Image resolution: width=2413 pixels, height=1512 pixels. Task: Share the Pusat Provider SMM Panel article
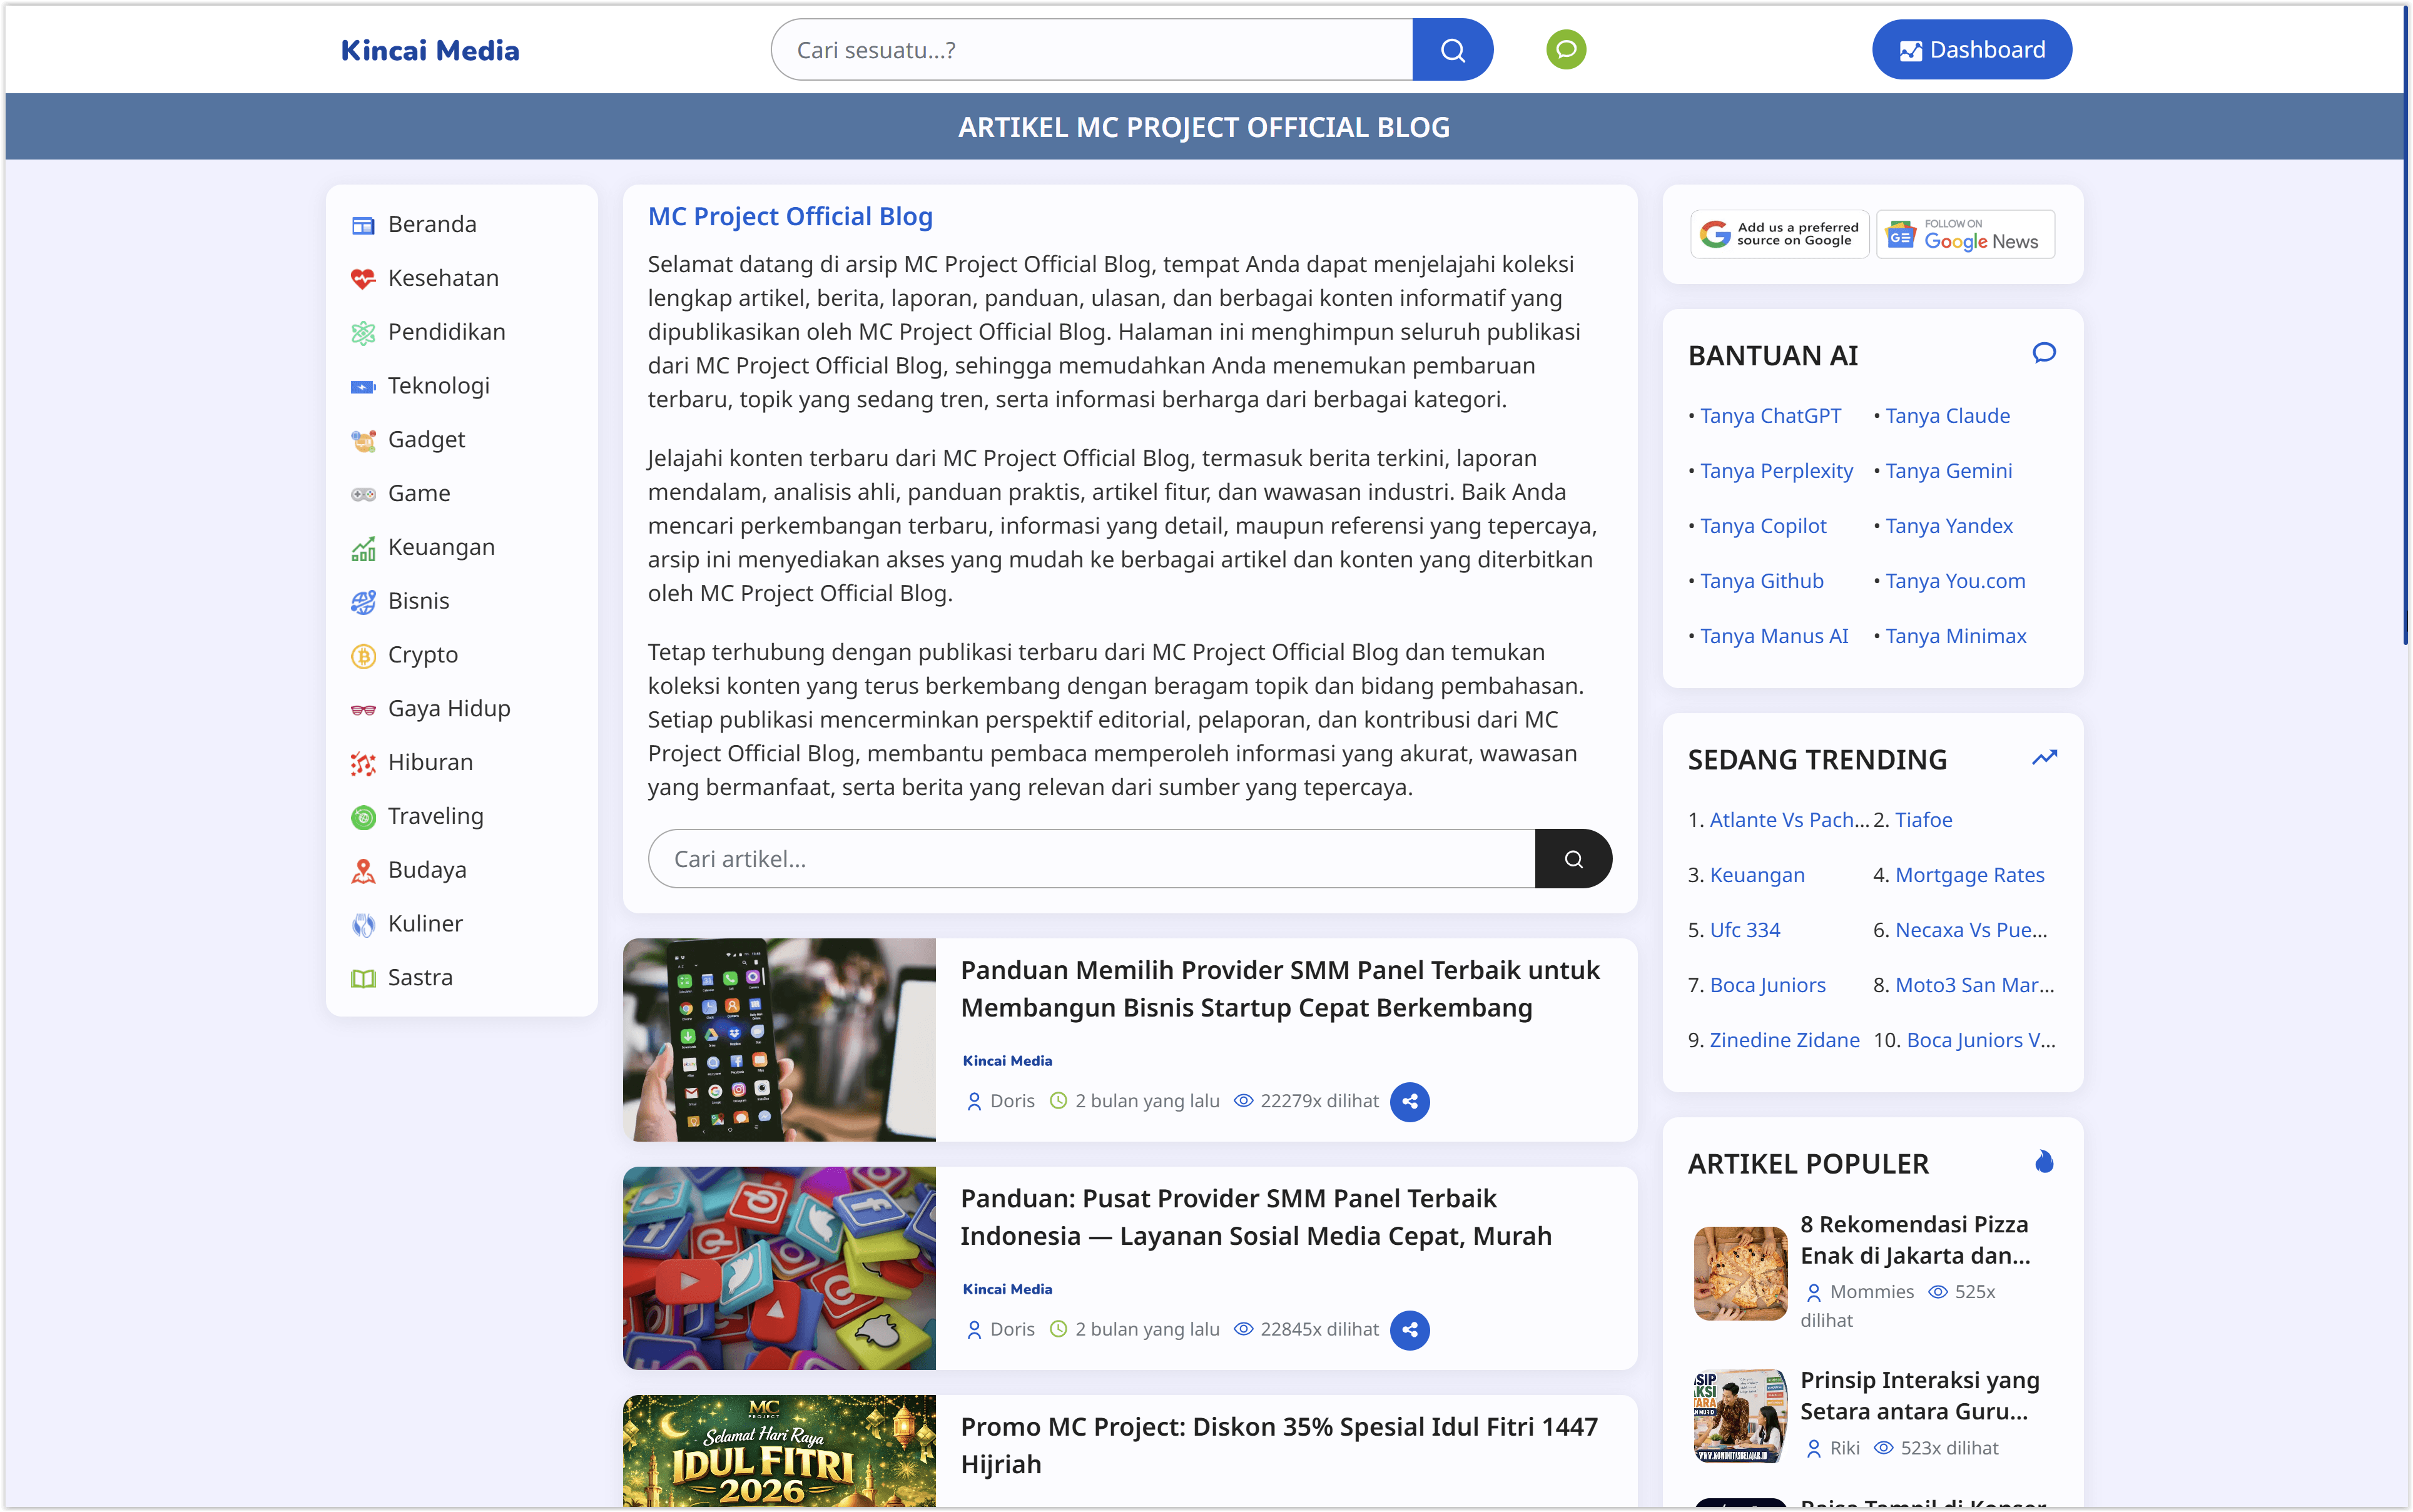click(1409, 1330)
